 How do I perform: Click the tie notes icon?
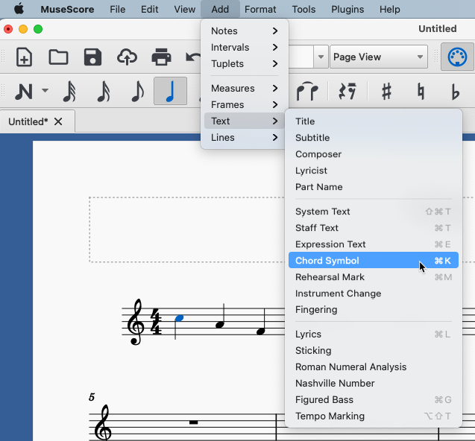click(x=307, y=91)
